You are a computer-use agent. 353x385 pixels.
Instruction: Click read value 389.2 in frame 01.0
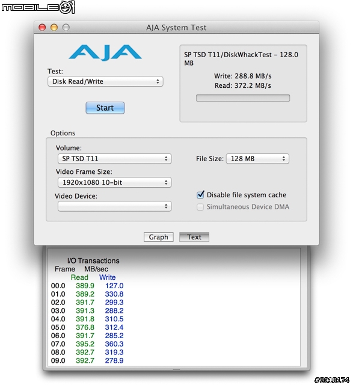pos(85,294)
